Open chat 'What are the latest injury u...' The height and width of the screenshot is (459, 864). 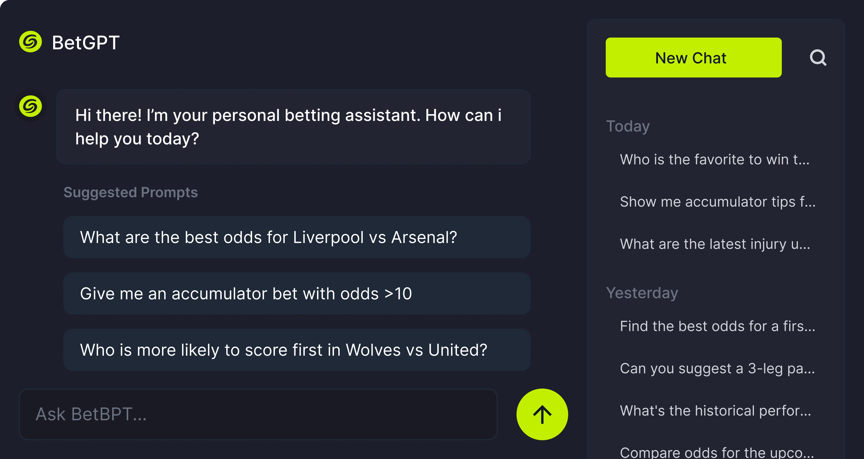click(715, 244)
